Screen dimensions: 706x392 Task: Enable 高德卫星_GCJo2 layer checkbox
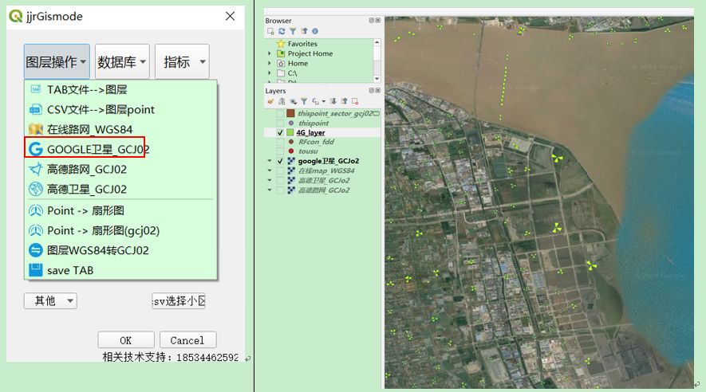pos(280,180)
